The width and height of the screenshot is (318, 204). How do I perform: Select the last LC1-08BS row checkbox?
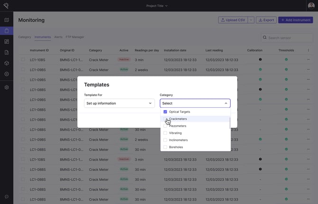[23, 199]
